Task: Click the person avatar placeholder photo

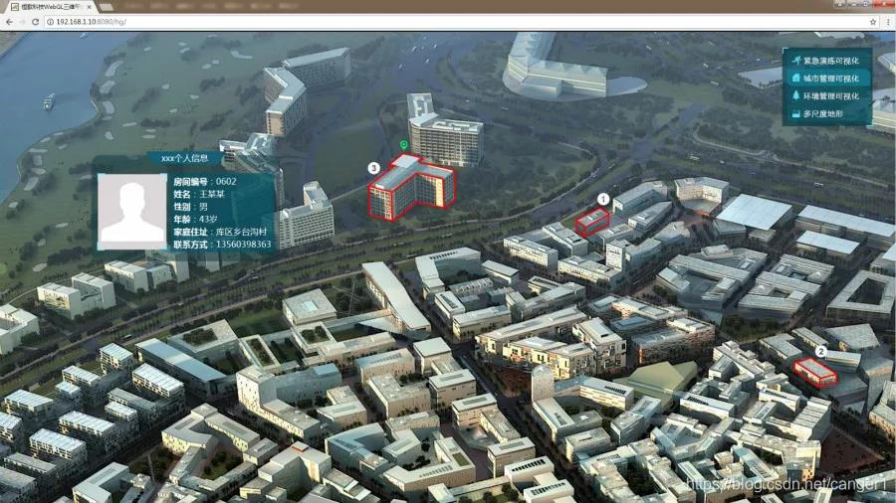Action: click(132, 212)
